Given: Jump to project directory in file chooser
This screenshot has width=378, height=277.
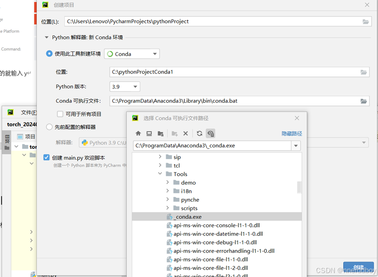Looking at the screenshot, I should [x=160, y=133].
